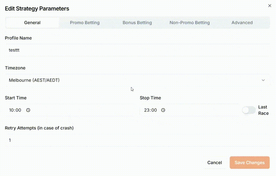This screenshot has width=276, height=176.
Task: Switch to the Advanced tab
Action: tap(242, 23)
